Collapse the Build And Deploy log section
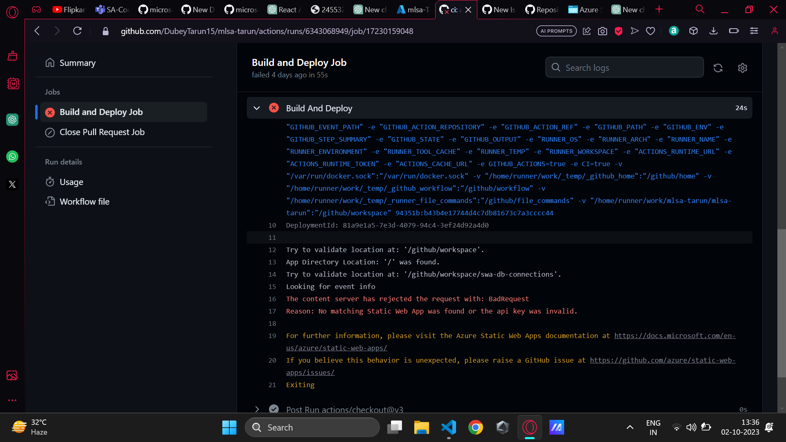 257,108
